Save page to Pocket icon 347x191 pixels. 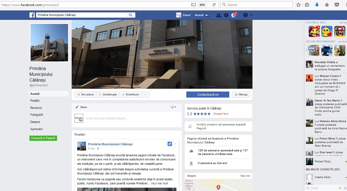point(337,5)
